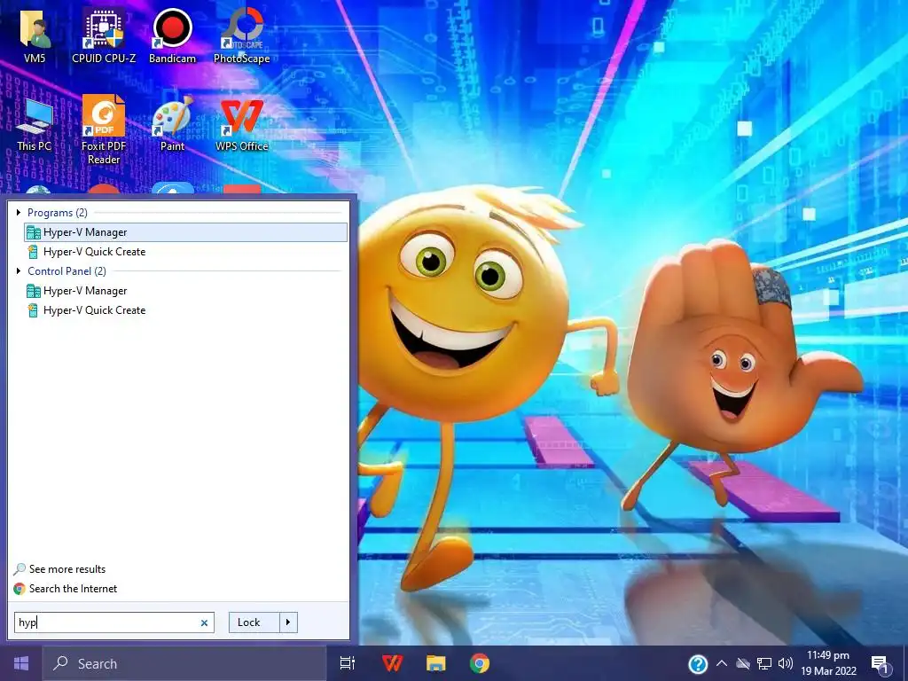Screen dimensions: 908x681
Task: Open the Paint desktop shortcut
Action: click(173, 124)
